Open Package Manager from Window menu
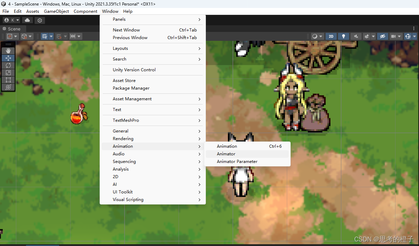Viewport: 419px width, 246px height. coord(153,88)
